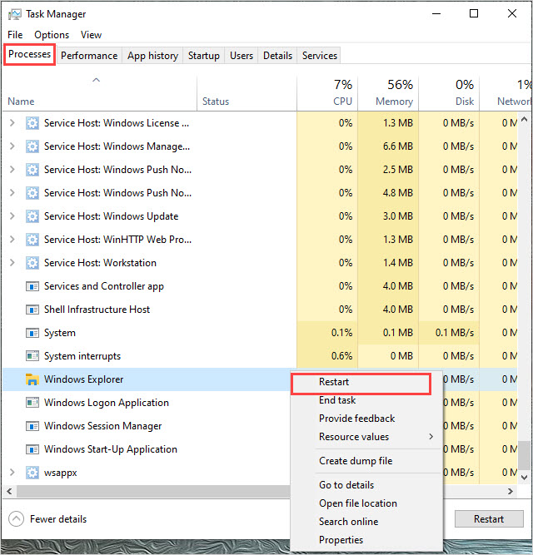Click the Service Host: WinHTTP Web Pro gear icon
This screenshot has width=533, height=555.
[x=32, y=240]
